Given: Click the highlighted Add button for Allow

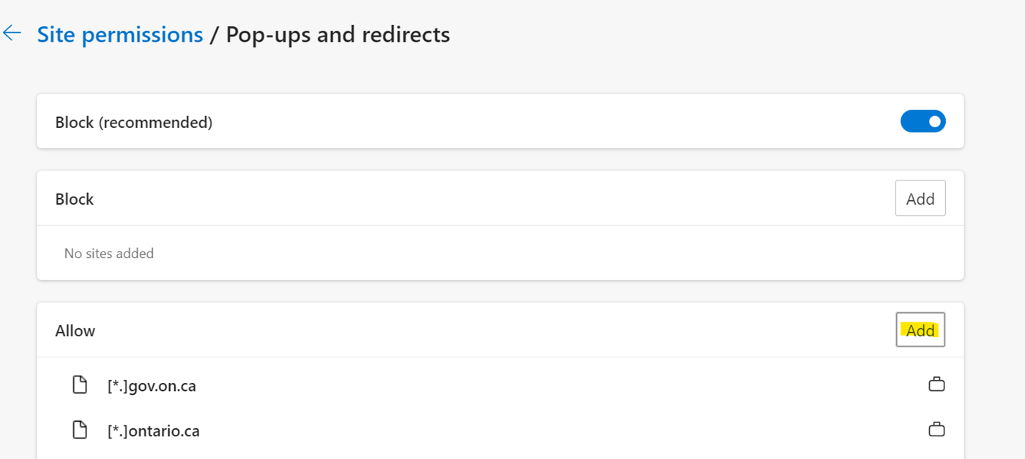Looking at the screenshot, I should (920, 330).
